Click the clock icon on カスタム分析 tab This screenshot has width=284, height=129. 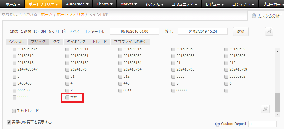point(254,16)
